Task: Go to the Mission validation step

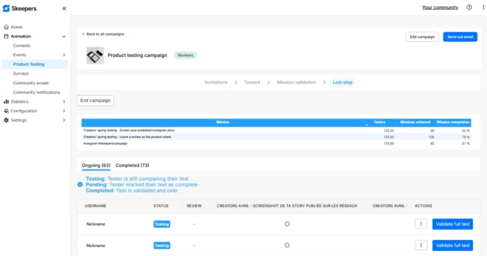Action: pyautogui.click(x=296, y=82)
